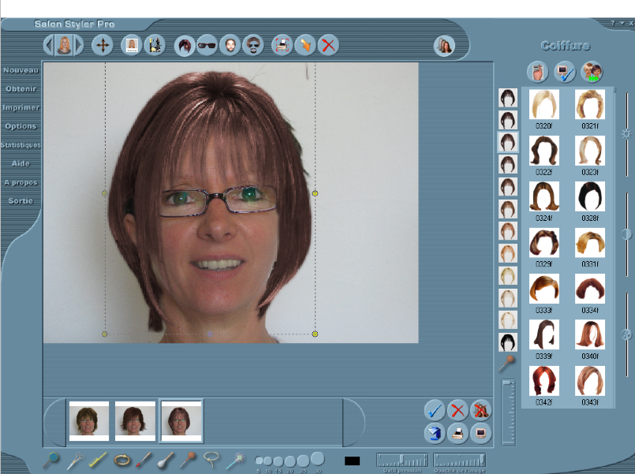Image resolution: width=635 pixels, height=474 pixels.
Task: Open the Imprimer menu
Action: pyautogui.click(x=21, y=108)
